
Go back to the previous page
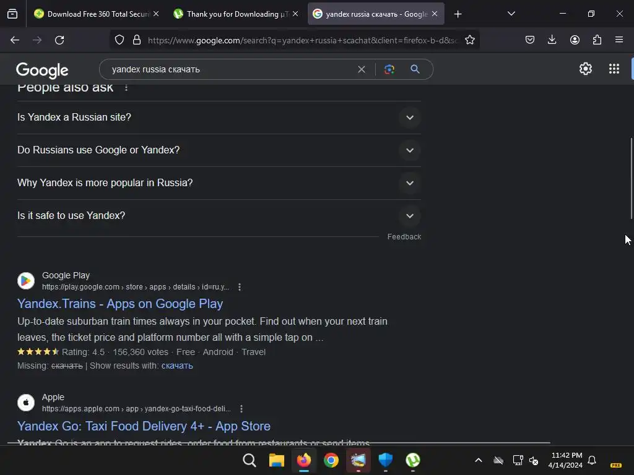15,40
